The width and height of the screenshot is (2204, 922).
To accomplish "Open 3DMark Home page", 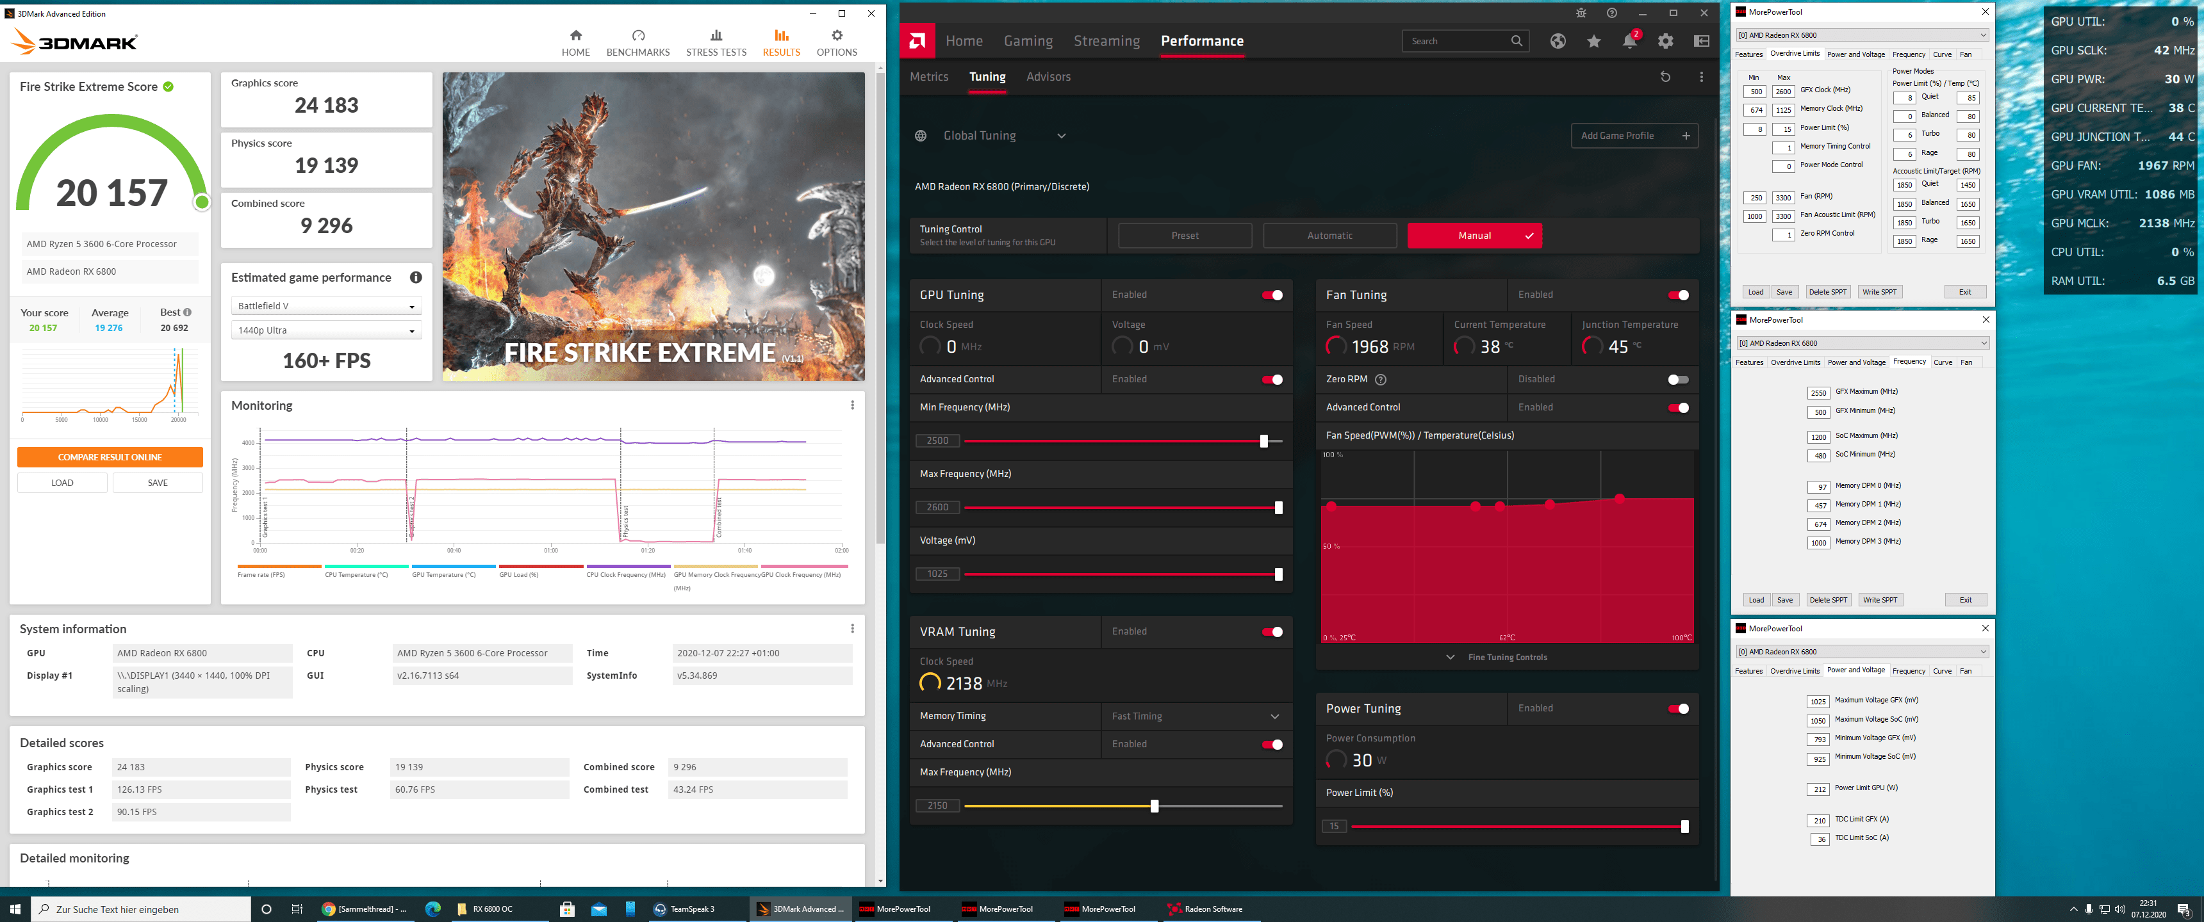I will 575,42.
